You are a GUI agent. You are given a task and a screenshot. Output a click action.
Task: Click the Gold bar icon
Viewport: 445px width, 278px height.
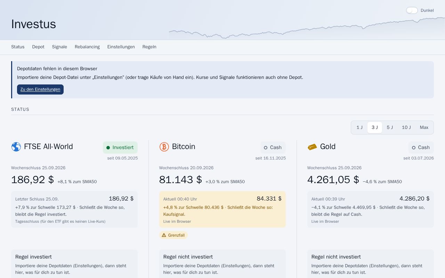coord(312,147)
